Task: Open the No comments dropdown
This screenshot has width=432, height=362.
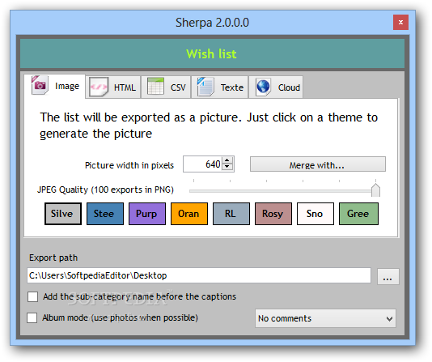Action: click(325, 318)
